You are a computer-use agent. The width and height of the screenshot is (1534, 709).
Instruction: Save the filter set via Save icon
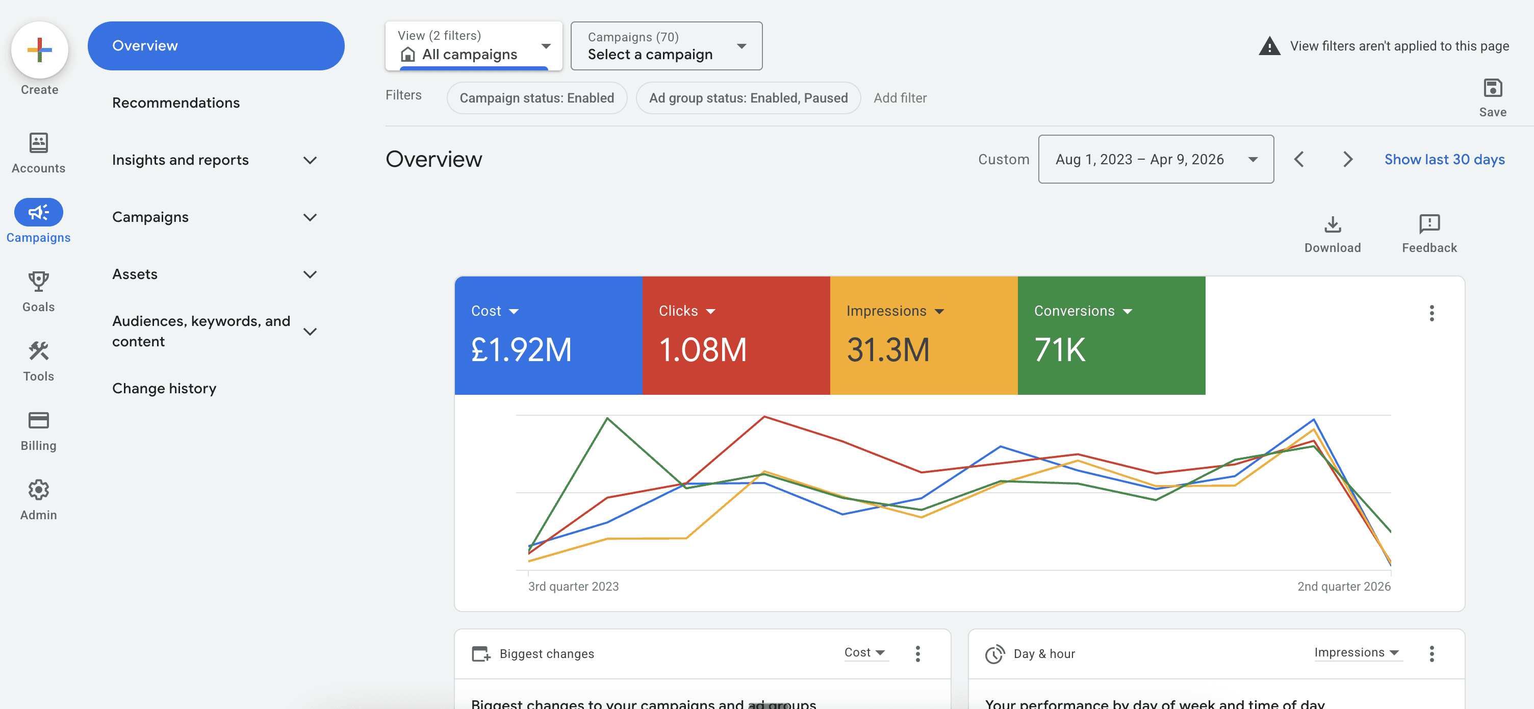(1492, 89)
